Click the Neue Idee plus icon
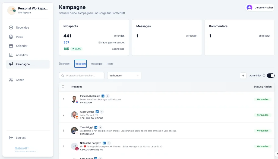This screenshot has width=278, height=159. click(11, 28)
